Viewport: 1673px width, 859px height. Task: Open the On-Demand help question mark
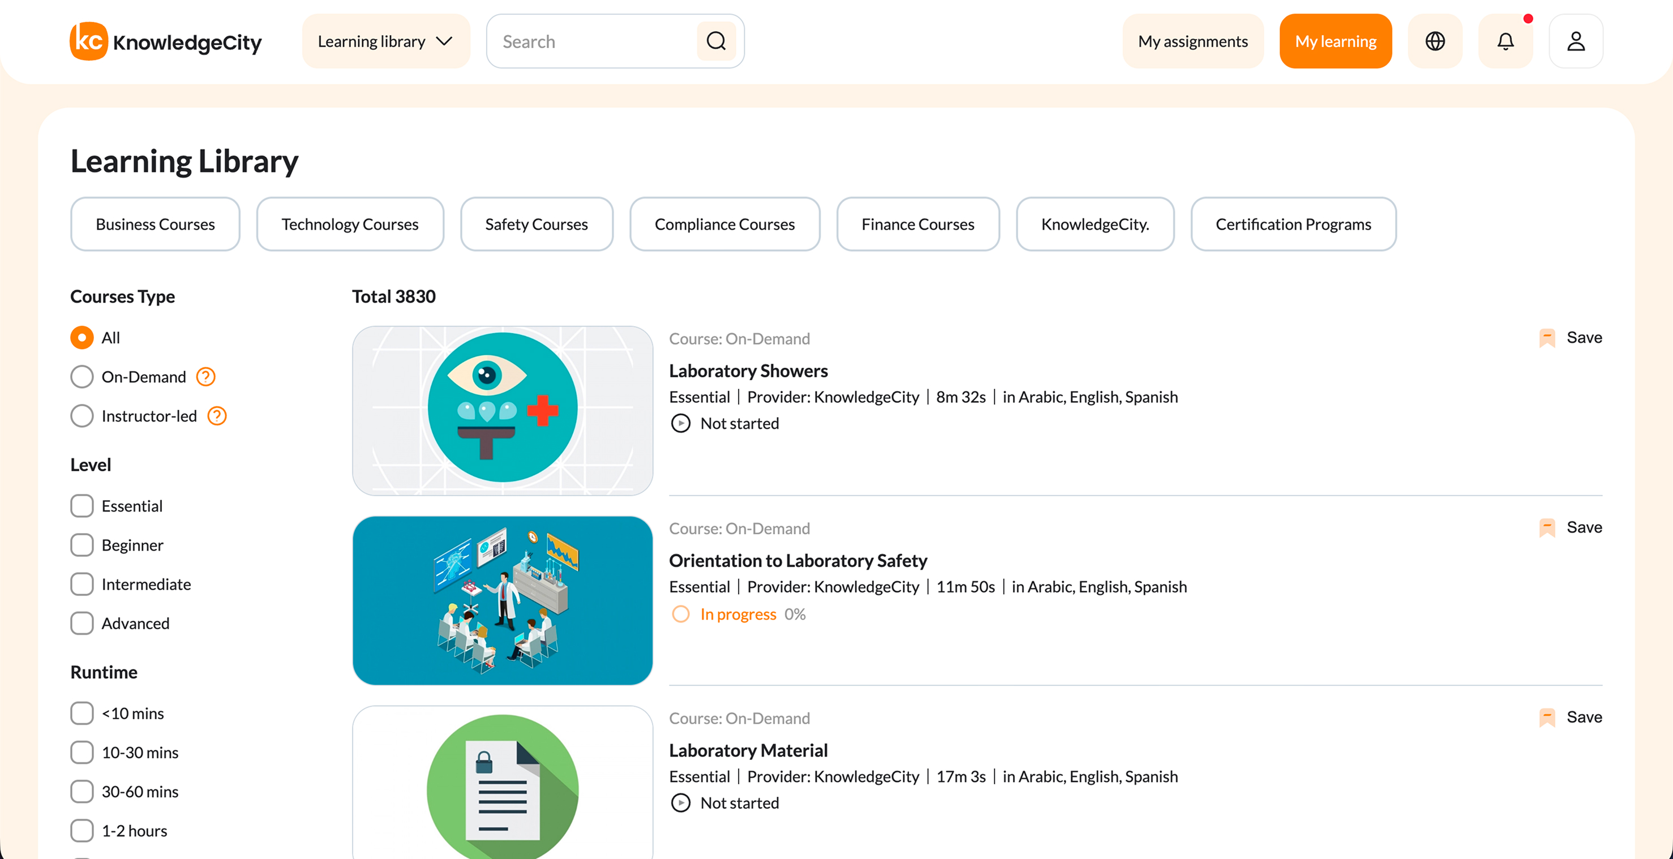tap(205, 376)
